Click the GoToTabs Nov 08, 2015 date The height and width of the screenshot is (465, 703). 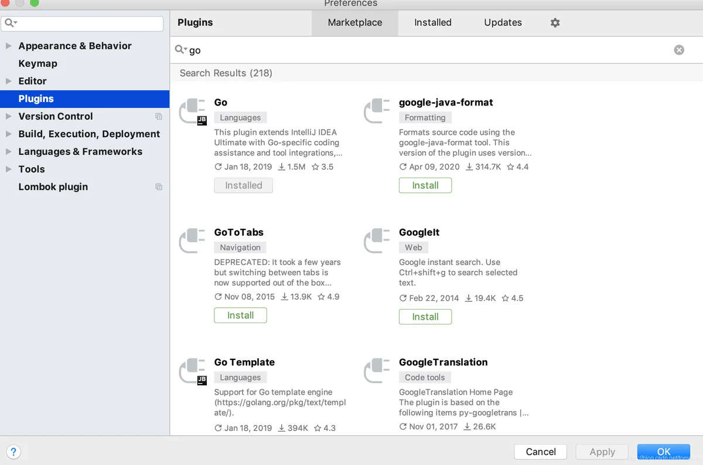point(244,297)
